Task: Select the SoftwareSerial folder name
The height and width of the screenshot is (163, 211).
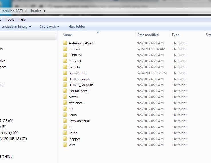Action: [x=79, y=121]
